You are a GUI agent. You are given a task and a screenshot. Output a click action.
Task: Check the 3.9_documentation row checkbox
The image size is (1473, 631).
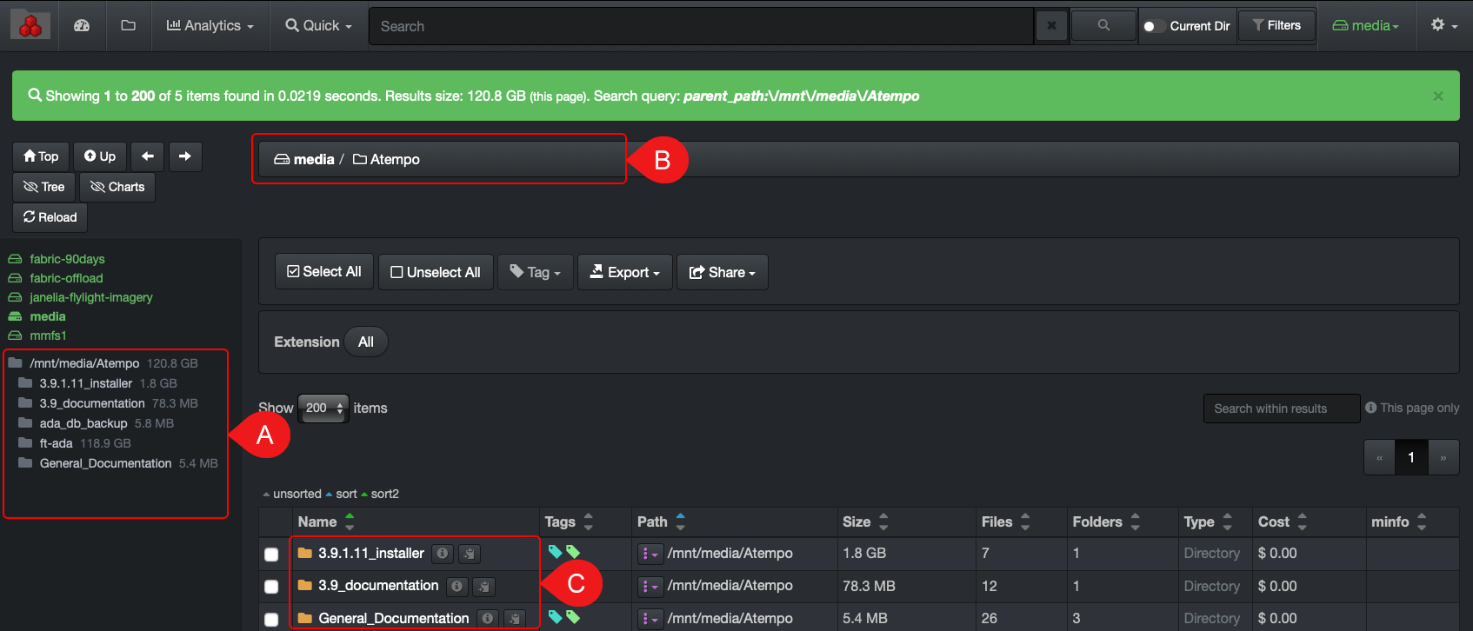271,587
